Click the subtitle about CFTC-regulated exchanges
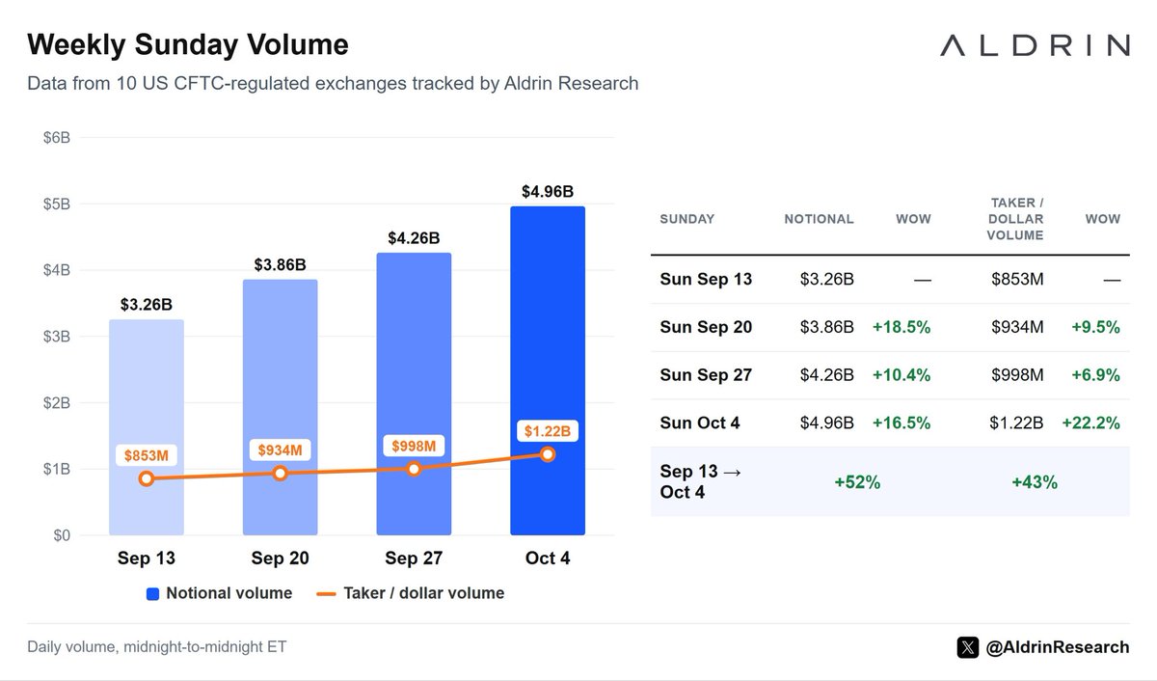 (333, 83)
